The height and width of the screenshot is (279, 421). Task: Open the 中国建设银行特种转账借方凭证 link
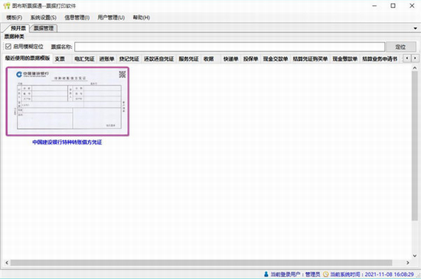[x=67, y=142]
